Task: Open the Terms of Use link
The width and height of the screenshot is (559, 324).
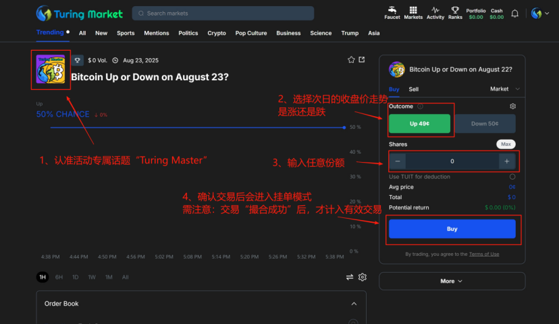Action: pos(484,254)
